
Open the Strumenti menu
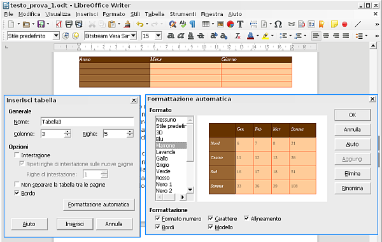point(183,14)
